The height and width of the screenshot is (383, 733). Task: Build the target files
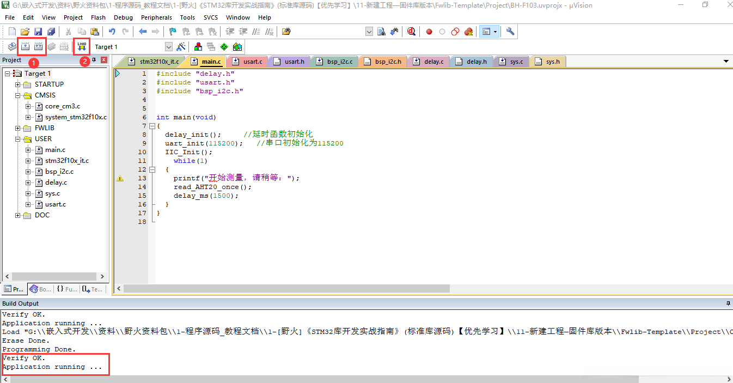pyautogui.click(x=25, y=47)
